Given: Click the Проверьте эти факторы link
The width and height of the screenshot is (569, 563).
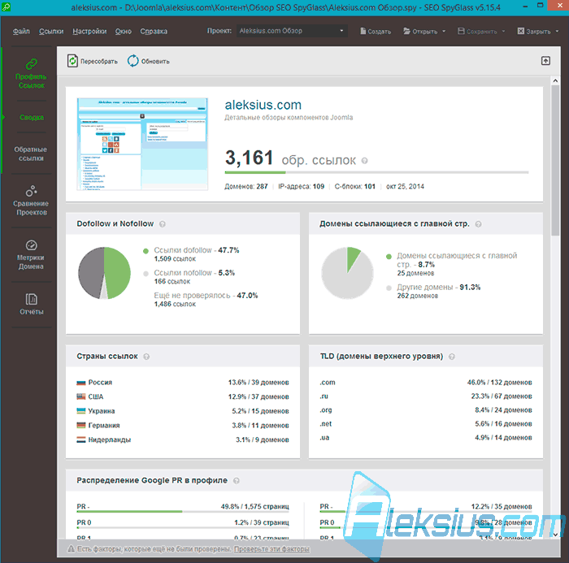Looking at the screenshot, I should 271,549.
